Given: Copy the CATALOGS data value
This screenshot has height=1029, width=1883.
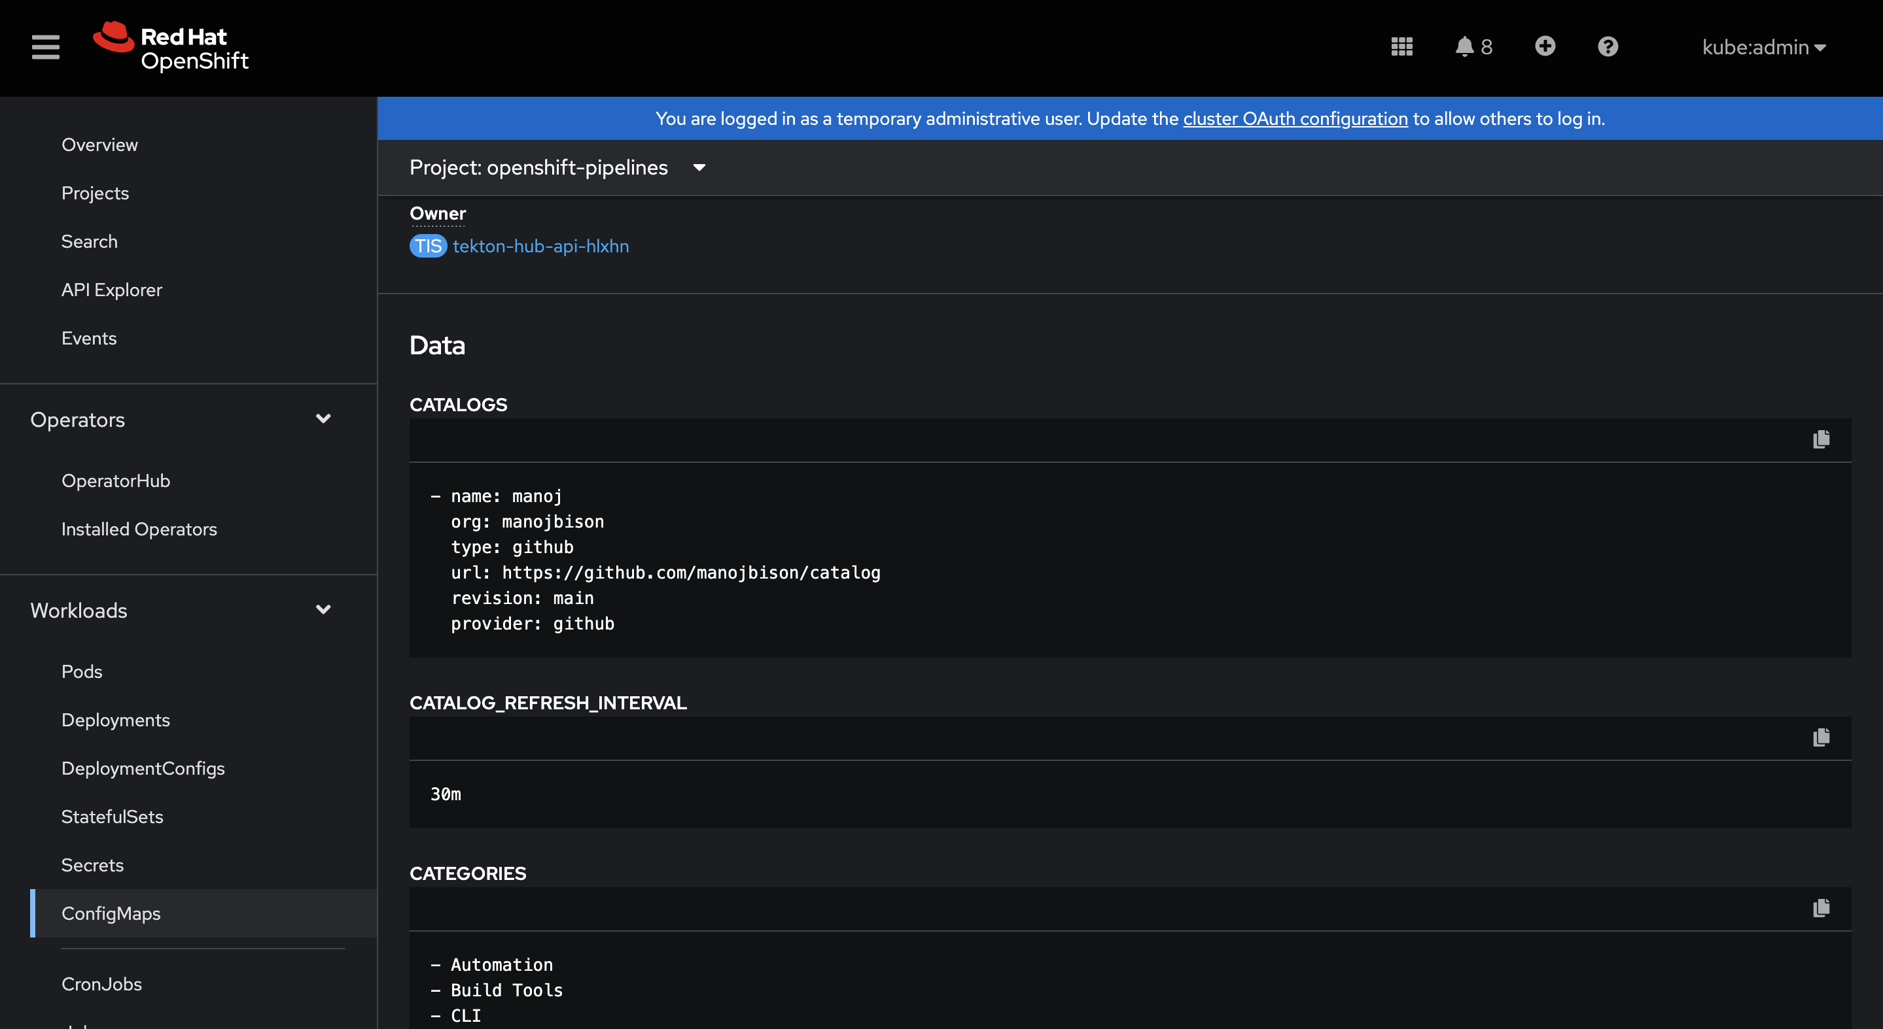Looking at the screenshot, I should (1821, 439).
